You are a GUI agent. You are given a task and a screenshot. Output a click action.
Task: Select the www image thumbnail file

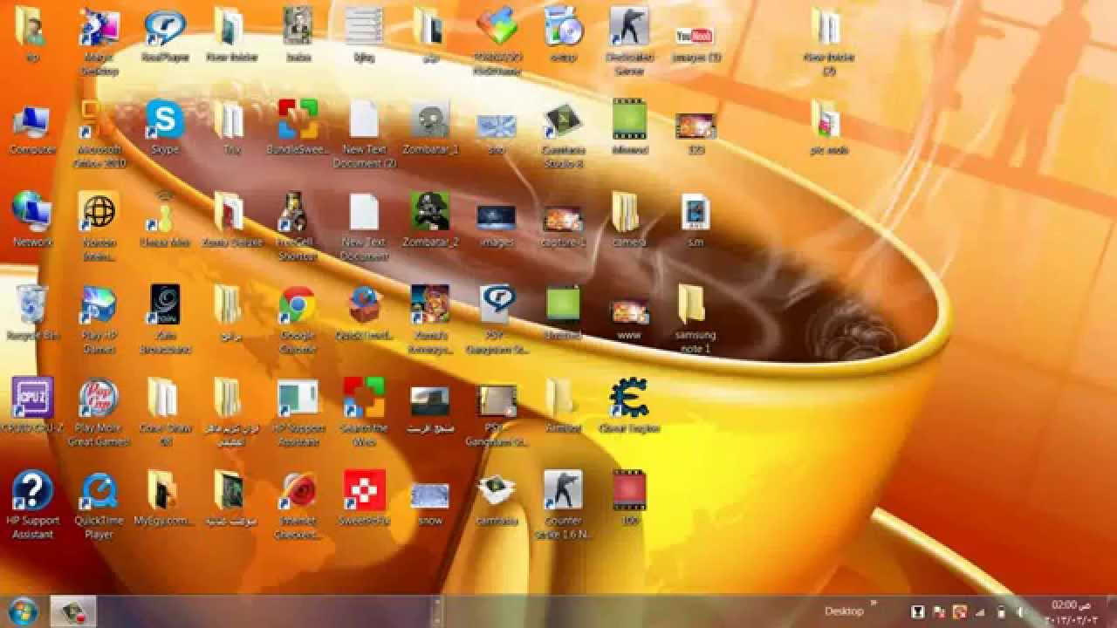tap(629, 319)
